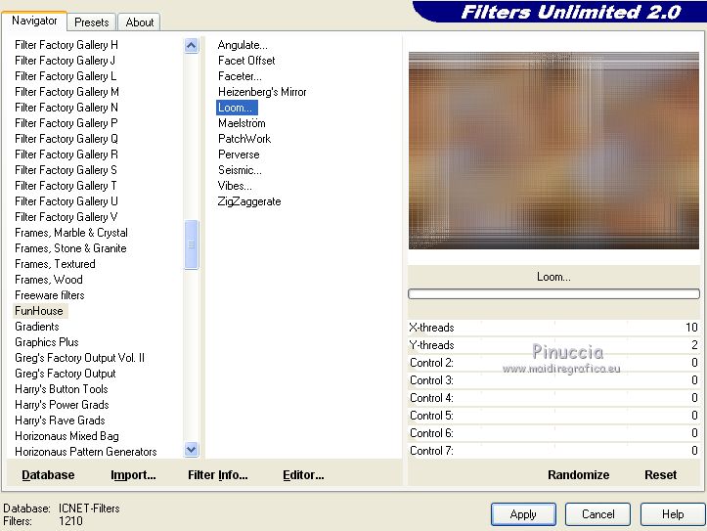Image resolution: width=707 pixels, height=531 pixels.
Task: Open Filter Info...
Action: [x=218, y=474]
